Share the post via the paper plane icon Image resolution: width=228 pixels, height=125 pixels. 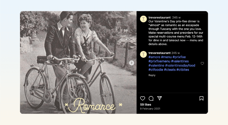pos(160,98)
